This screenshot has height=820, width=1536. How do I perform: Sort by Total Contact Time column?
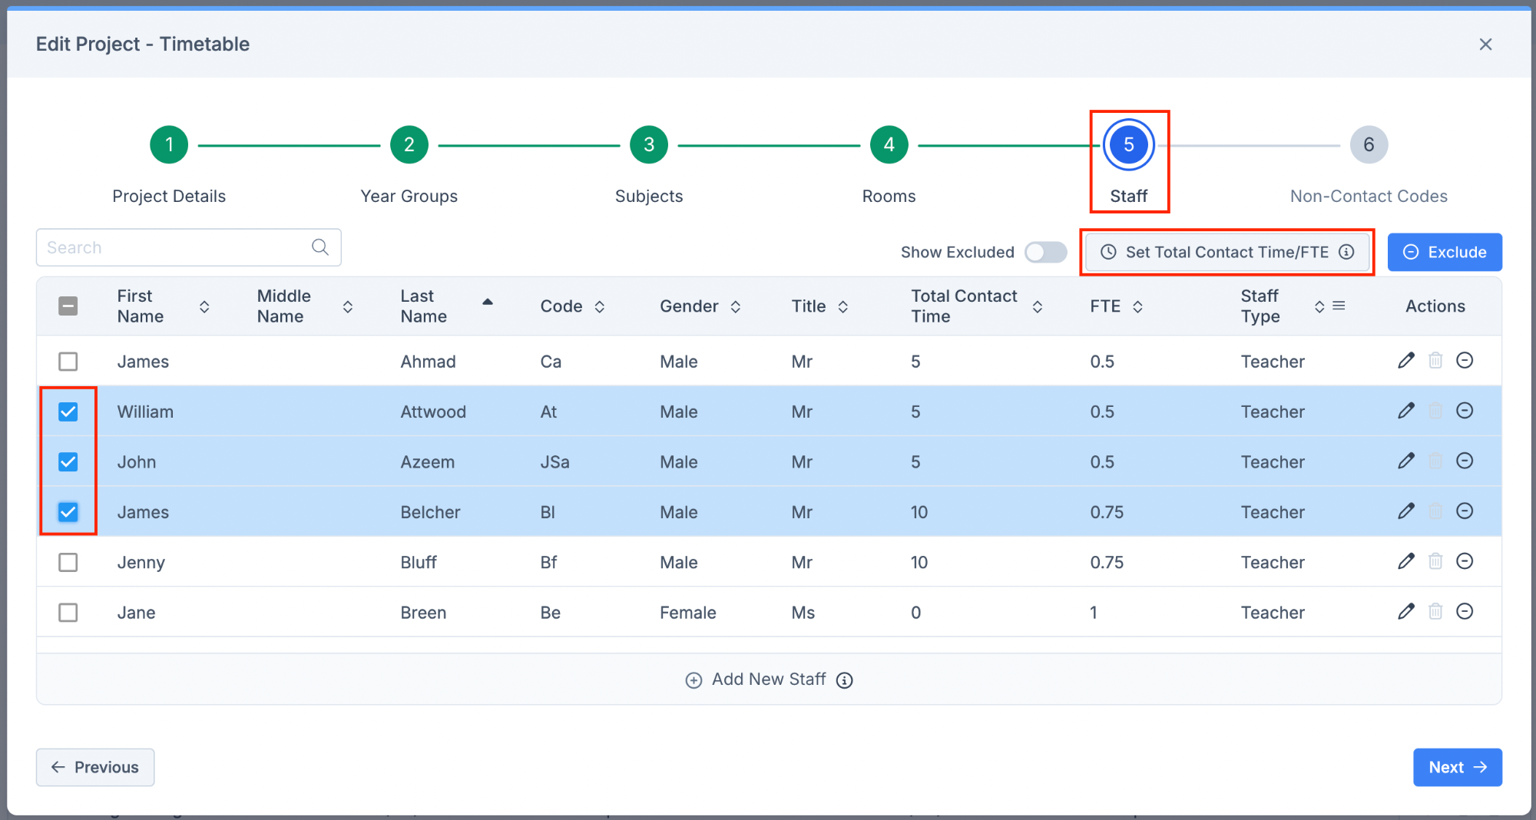[x=1038, y=306]
